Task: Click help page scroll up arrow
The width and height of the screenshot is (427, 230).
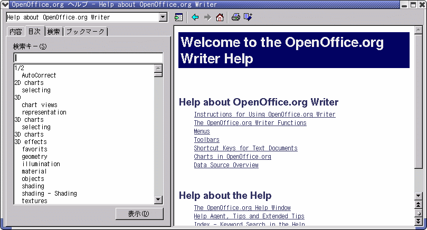Action: 418,30
